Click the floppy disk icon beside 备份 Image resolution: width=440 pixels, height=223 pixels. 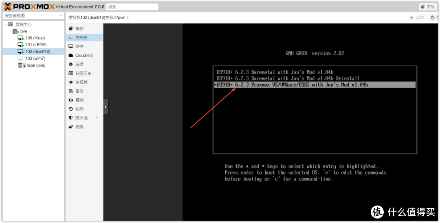point(71,91)
